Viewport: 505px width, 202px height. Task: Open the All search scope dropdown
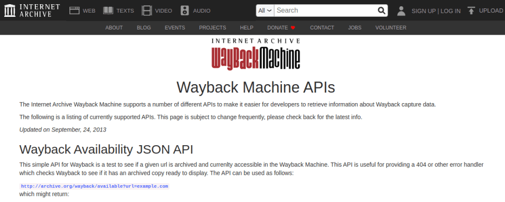point(265,11)
